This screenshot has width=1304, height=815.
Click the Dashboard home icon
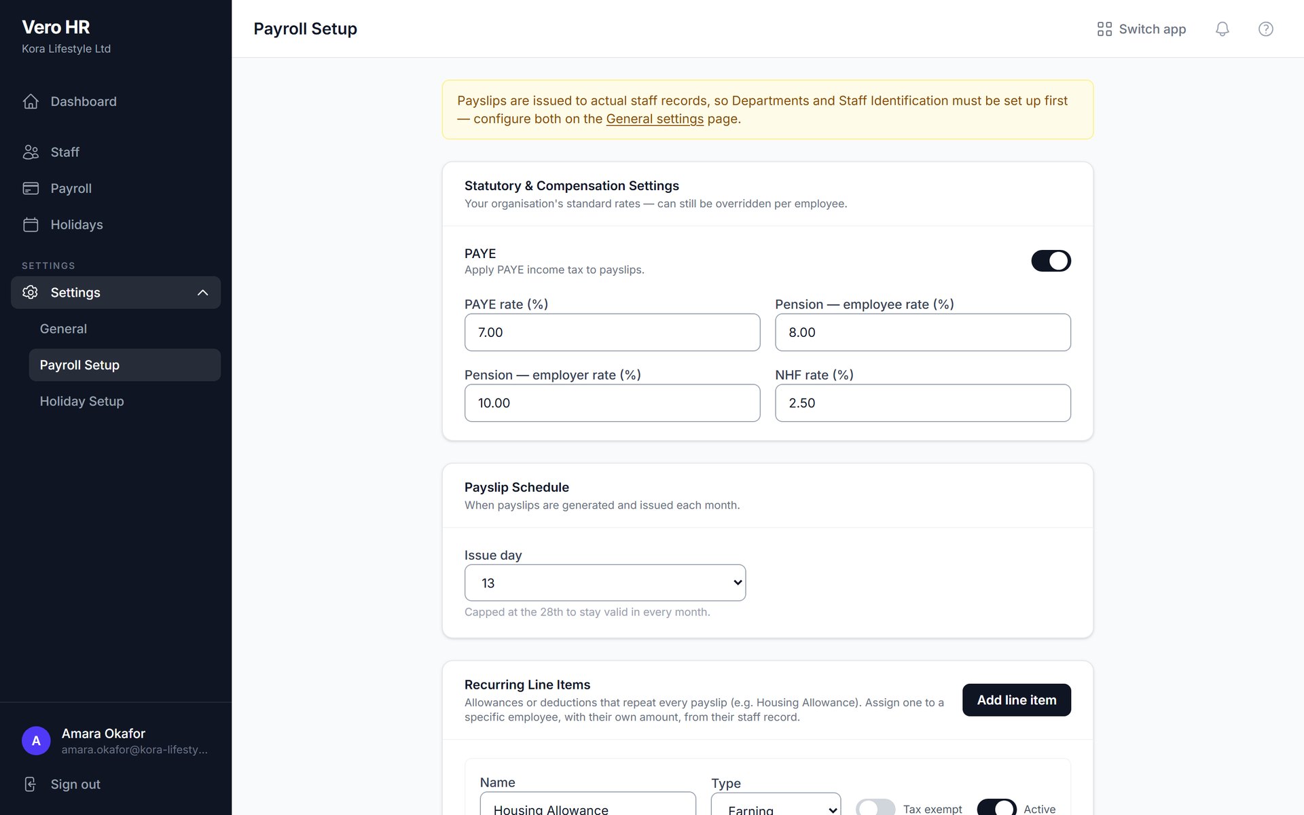(x=31, y=101)
